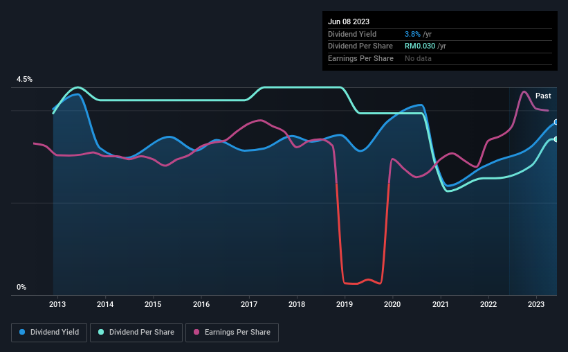Click the Dividend Yield tooltip row label
The height and width of the screenshot is (352, 568).
click(352, 34)
